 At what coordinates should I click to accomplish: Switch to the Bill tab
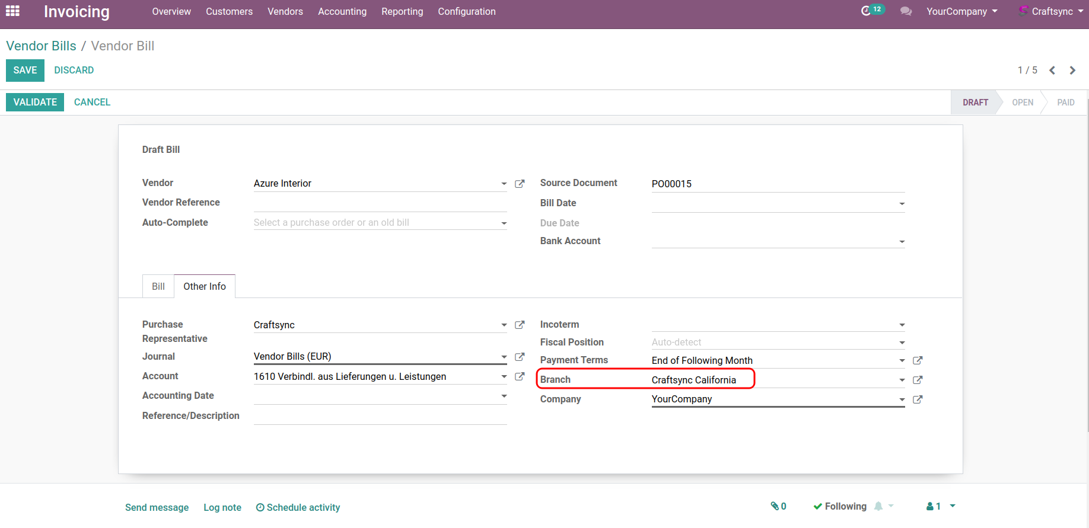pyautogui.click(x=158, y=286)
